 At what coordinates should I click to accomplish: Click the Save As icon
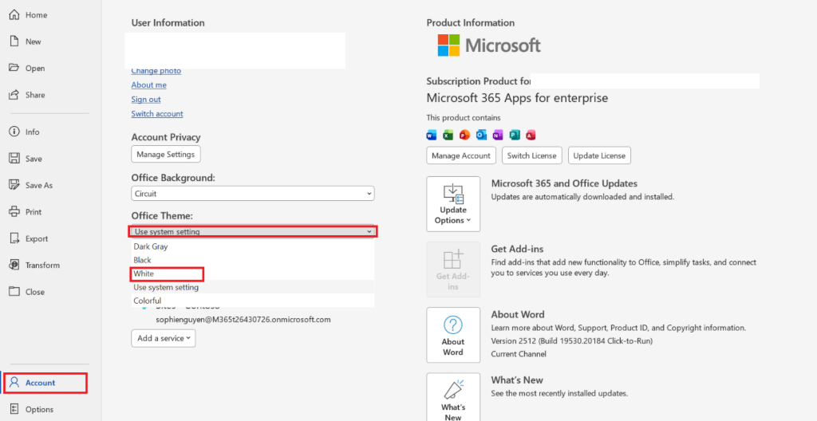pos(14,185)
